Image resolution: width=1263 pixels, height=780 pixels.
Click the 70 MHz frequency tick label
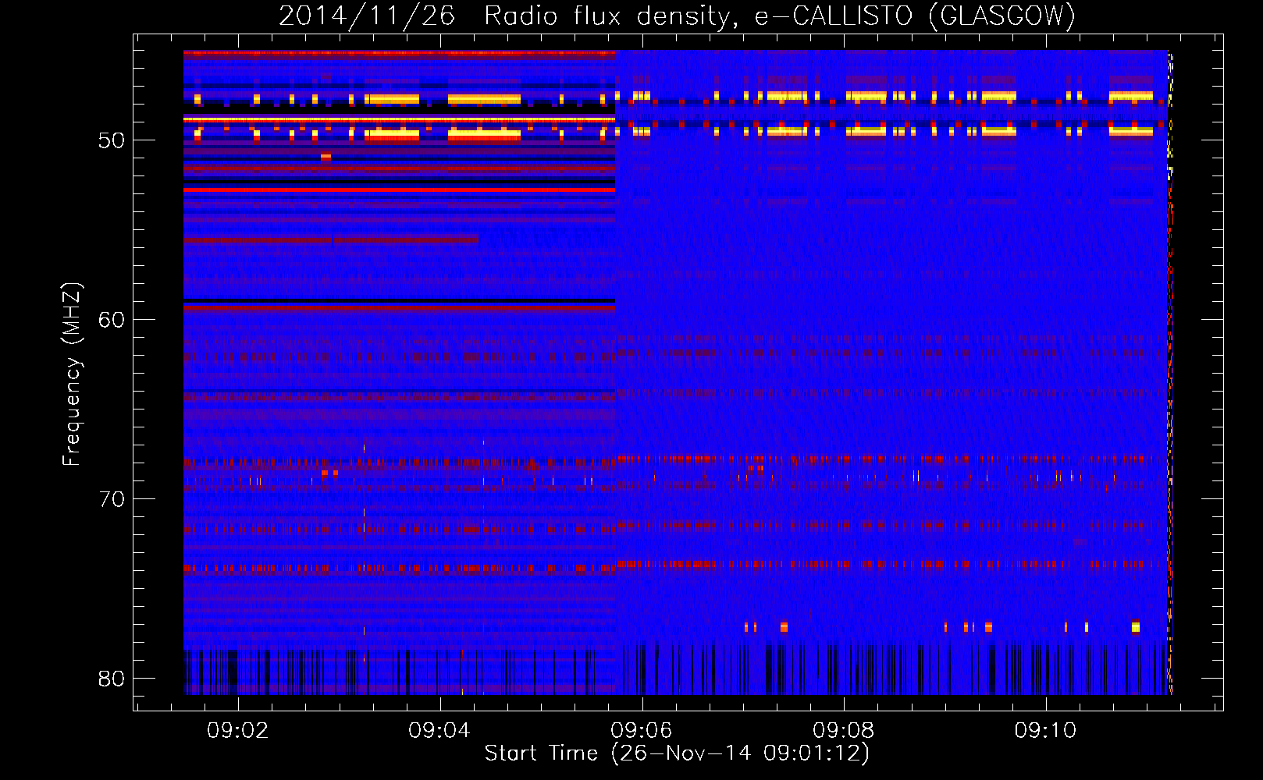[x=112, y=500]
